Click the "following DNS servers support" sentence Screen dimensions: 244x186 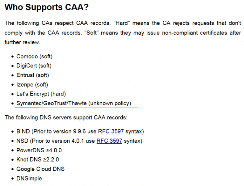[66, 117]
